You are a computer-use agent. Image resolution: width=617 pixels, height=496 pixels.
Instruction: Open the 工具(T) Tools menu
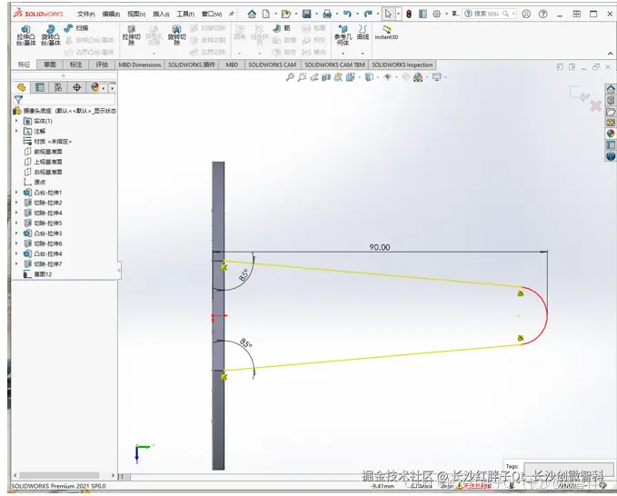click(185, 14)
